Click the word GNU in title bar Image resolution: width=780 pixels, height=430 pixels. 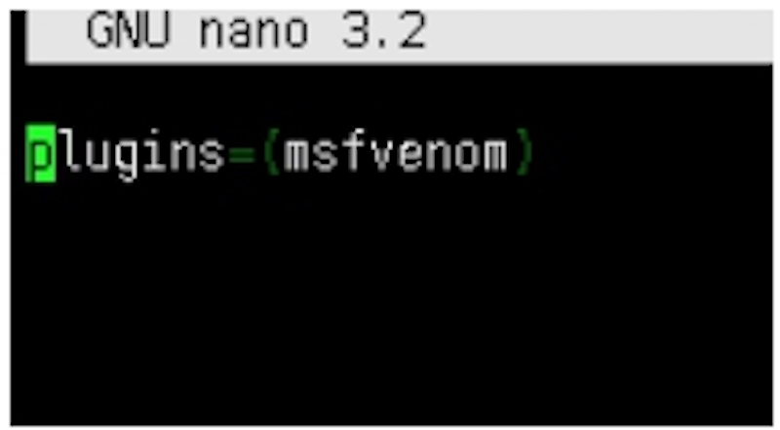click(129, 31)
